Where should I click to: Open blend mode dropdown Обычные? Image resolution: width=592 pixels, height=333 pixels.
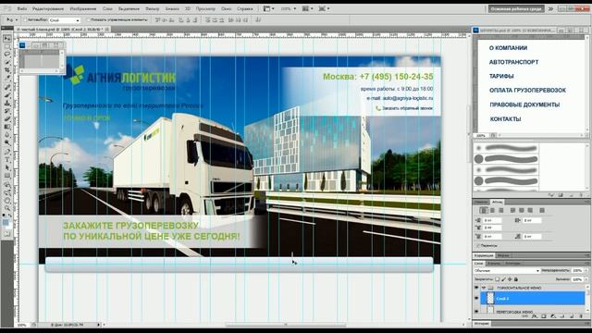[x=507, y=271]
